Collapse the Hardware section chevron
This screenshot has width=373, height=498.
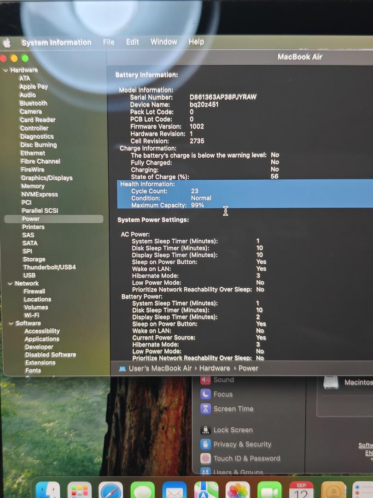click(x=6, y=70)
